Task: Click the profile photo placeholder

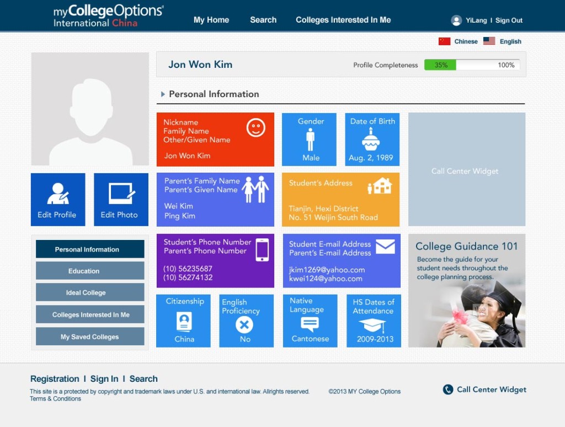Action: tap(90, 108)
